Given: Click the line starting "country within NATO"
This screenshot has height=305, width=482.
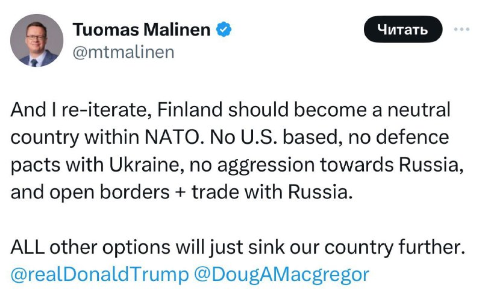Looking at the screenshot, I should pos(230,137).
